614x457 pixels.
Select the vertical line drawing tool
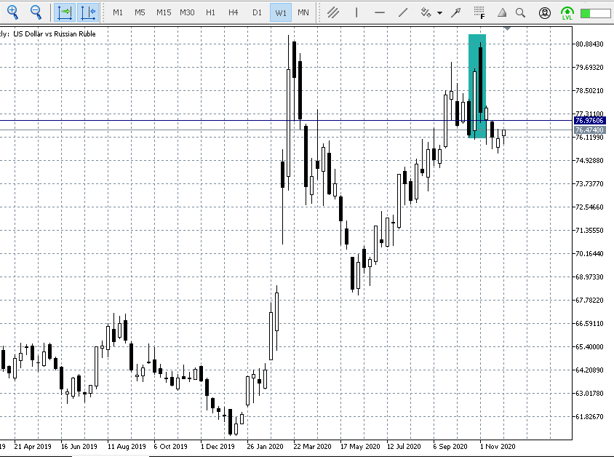click(356, 12)
